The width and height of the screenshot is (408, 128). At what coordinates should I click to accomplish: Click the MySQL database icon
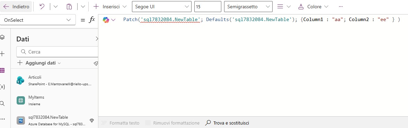point(20,120)
